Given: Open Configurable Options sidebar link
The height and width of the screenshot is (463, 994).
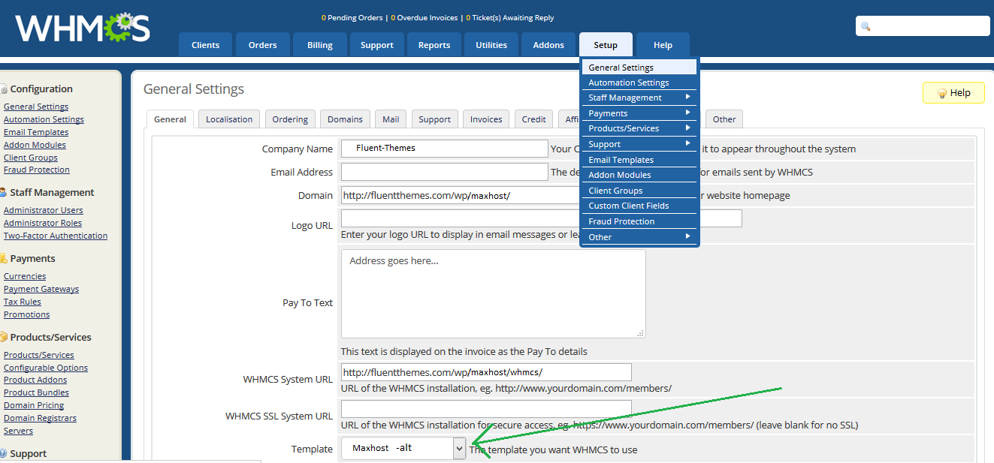Looking at the screenshot, I should (46, 368).
